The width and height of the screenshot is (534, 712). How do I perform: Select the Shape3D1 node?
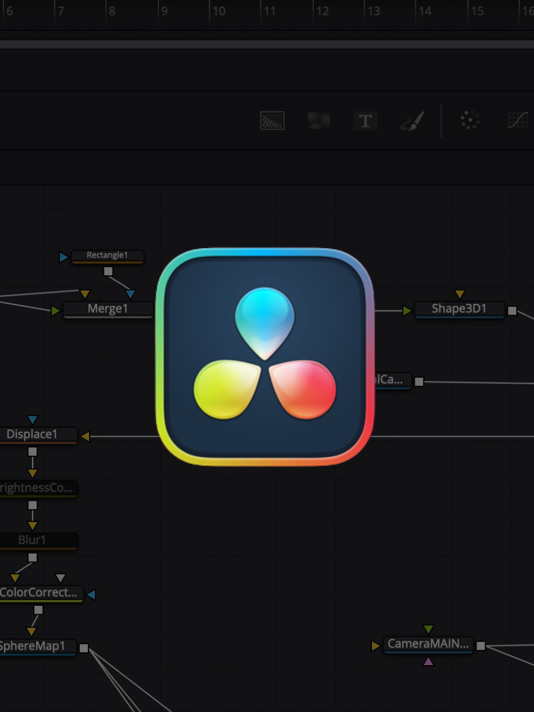point(459,309)
